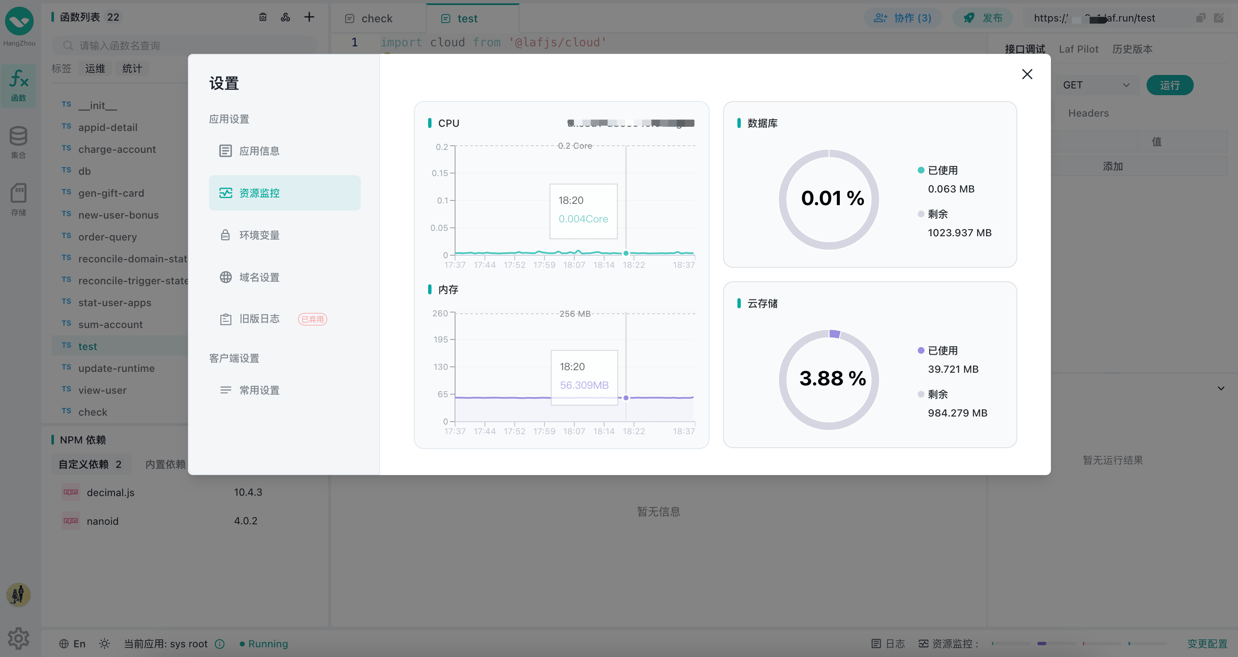
Task: Expand the collapsed panel chevron at right
Action: click(1221, 388)
